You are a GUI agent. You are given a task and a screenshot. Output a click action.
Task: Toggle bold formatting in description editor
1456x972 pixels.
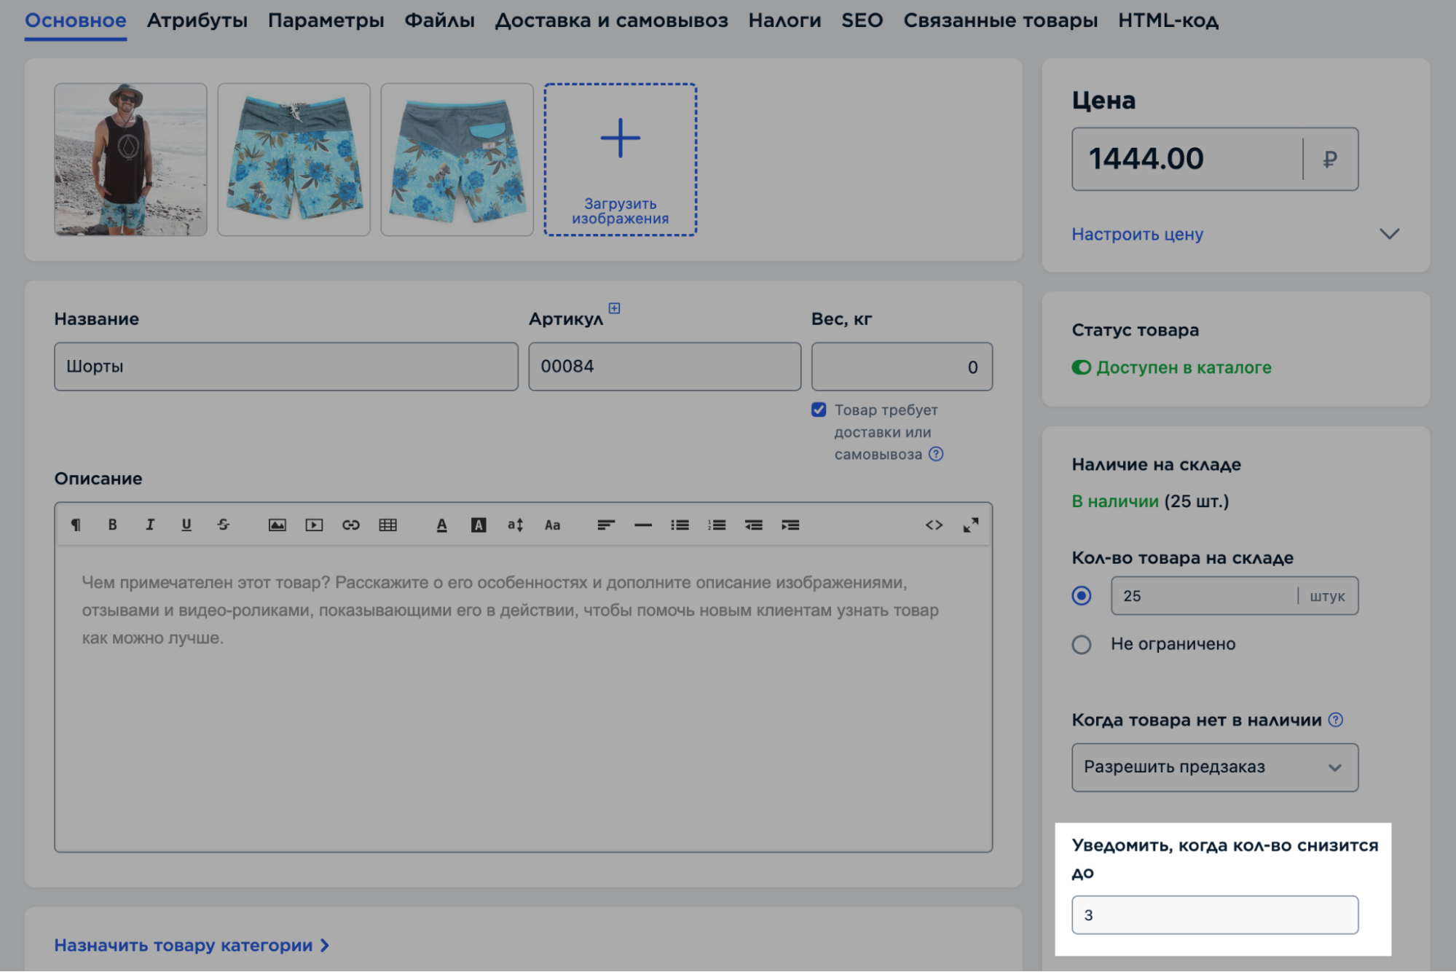[x=112, y=525]
